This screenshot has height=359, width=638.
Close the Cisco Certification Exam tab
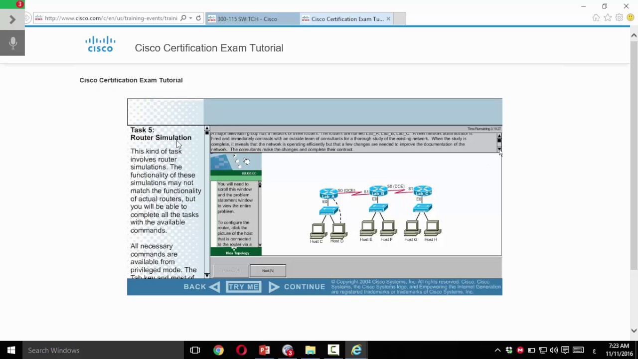click(x=388, y=19)
